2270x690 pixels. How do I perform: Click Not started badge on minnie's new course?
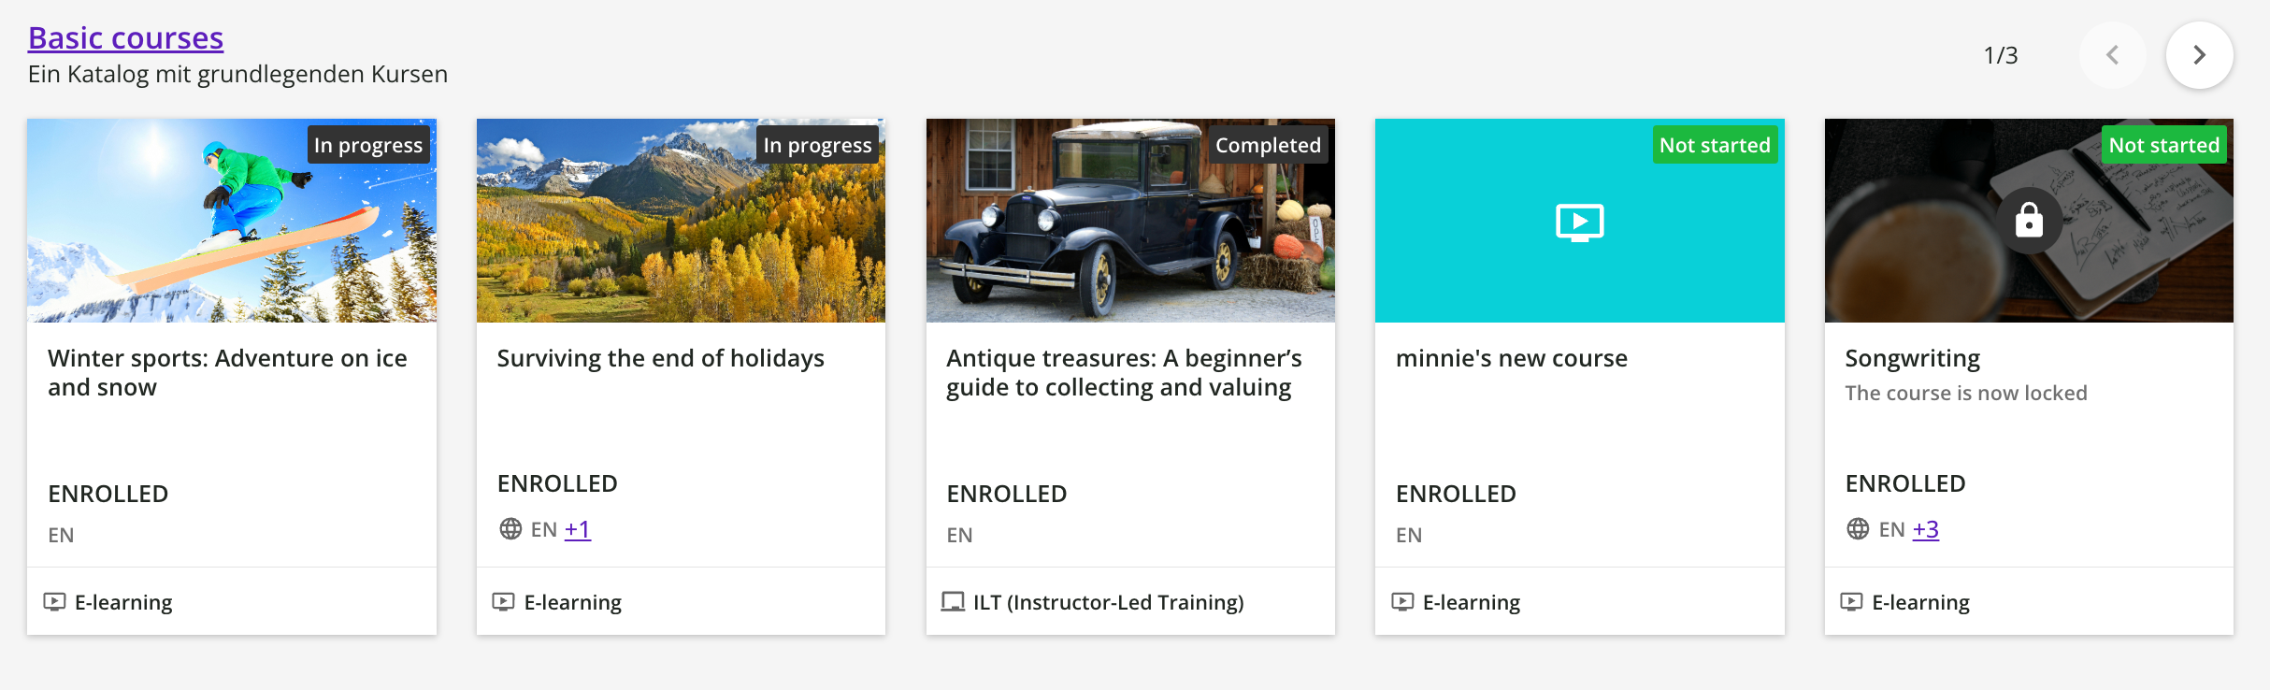[1715, 145]
